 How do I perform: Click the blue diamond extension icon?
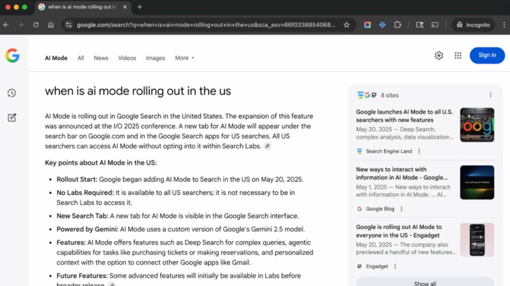click(x=382, y=25)
